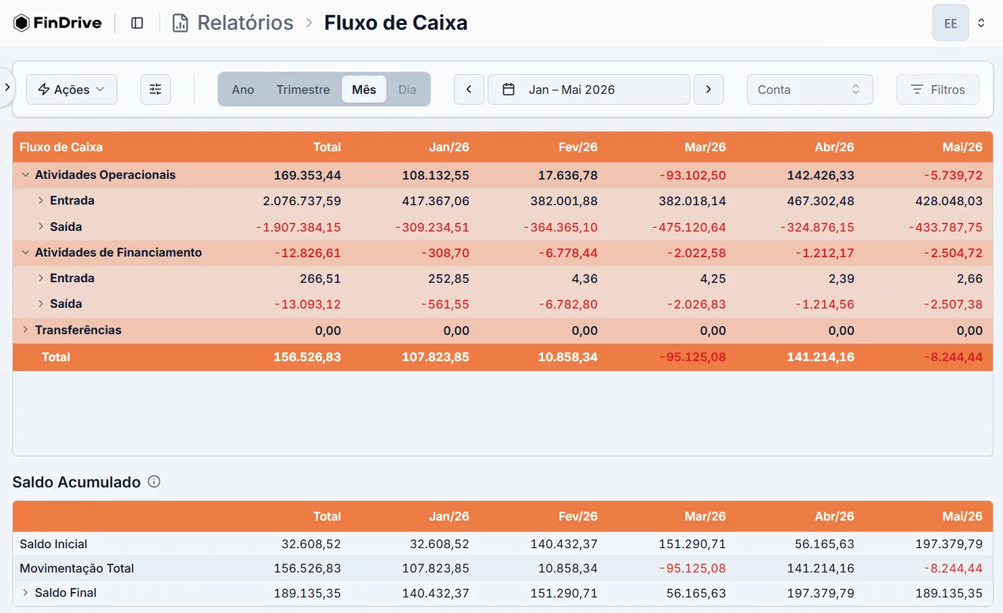Image resolution: width=1003 pixels, height=613 pixels.
Task: Expand Saída under Atividades Operacionais
Action: (x=41, y=226)
